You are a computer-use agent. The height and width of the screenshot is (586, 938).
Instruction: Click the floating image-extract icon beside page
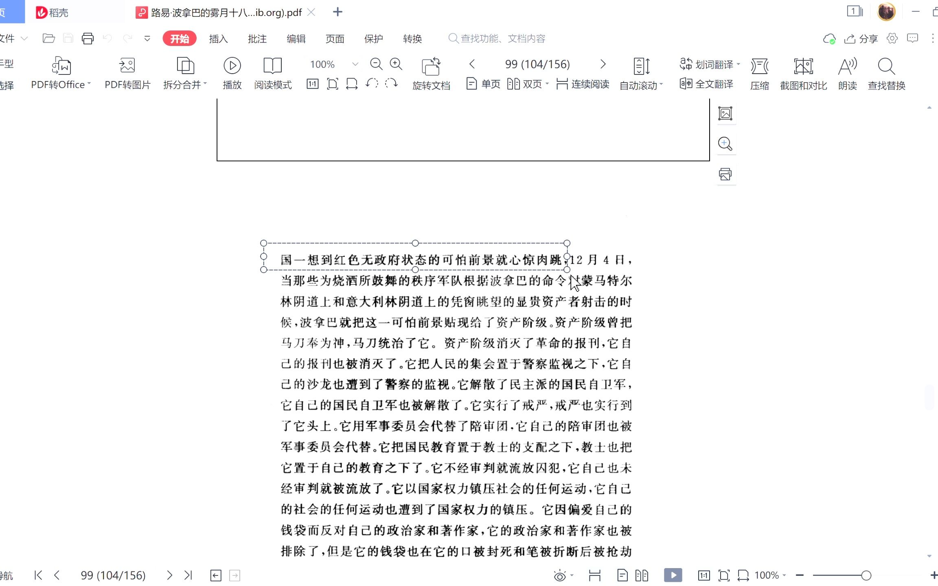pos(725,113)
